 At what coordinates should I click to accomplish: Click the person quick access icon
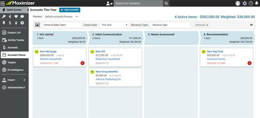[x=16, y=23]
